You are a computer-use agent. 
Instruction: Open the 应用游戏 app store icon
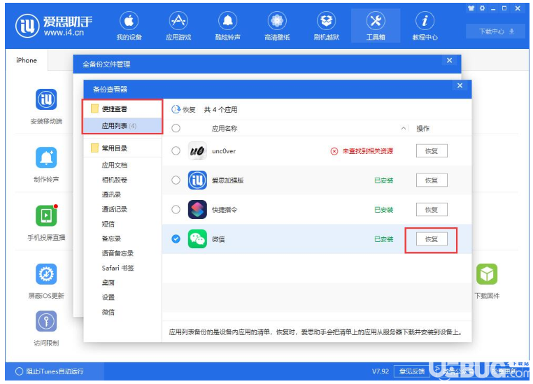point(178,21)
